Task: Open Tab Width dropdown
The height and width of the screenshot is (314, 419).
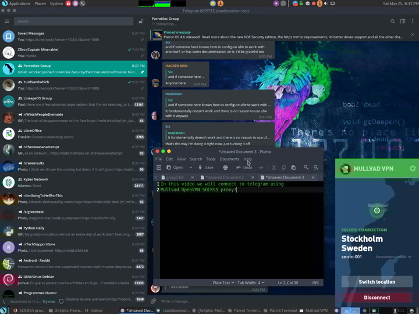Action: coord(251,283)
